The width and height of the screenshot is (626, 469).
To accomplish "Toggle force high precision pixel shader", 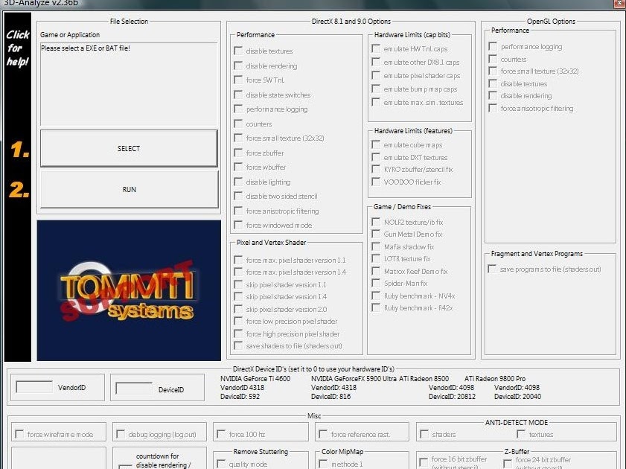I will coord(238,334).
